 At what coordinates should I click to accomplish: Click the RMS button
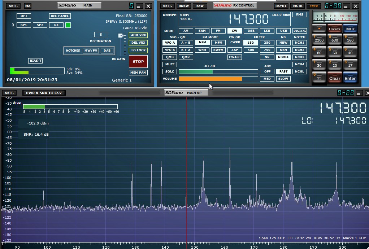pyautogui.click(x=300, y=14)
